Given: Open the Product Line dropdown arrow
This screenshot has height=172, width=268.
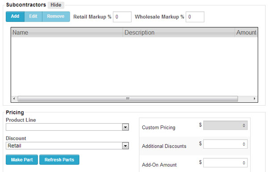Looking at the screenshot, I should (126, 127).
